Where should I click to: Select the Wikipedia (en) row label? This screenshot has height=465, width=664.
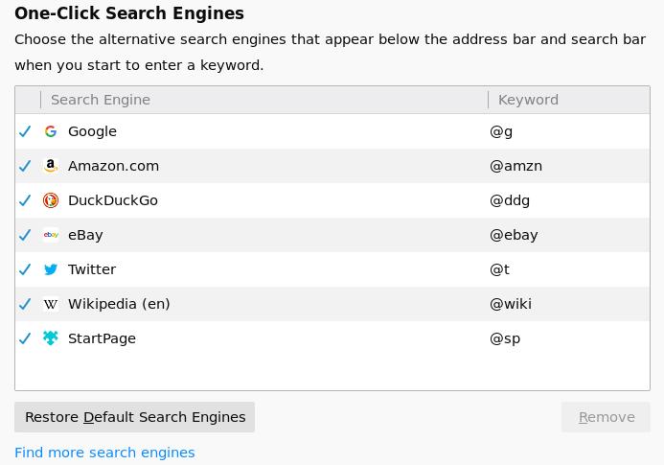coord(119,304)
